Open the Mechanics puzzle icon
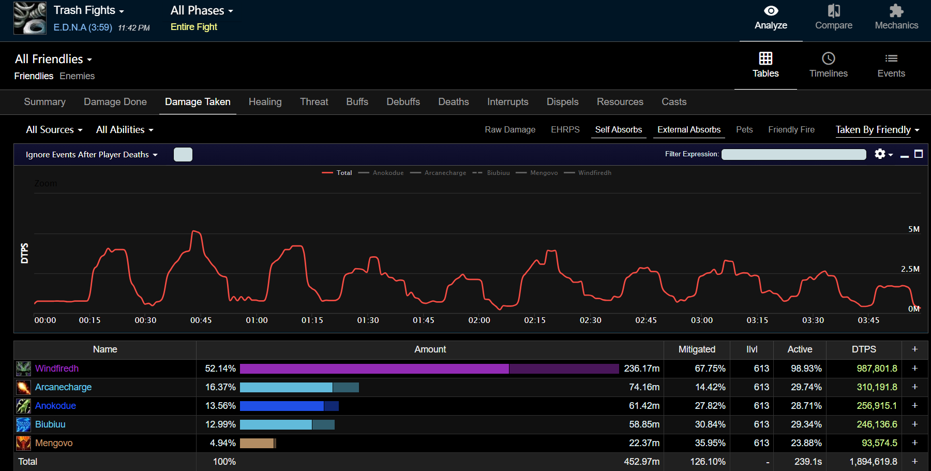The image size is (931, 471). coord(896,11)
